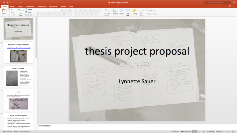Open the Slide Show tab
This screenshot has width=237, height=133.
click(53, 6)
